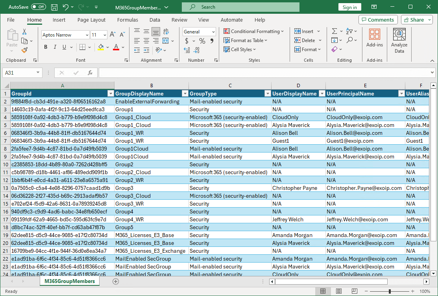The height and width of the screenshot is (296, 438).
Task: Switch to the Formulas ribbon tab
Action: coord(128,20)
